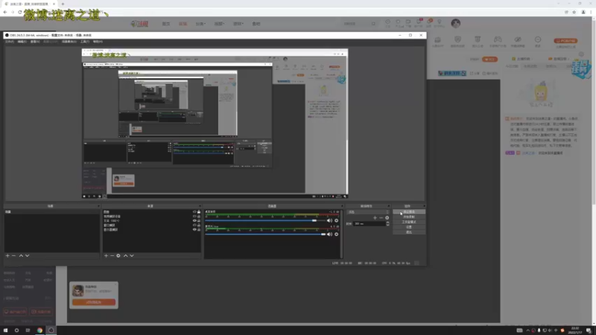Viewport: 596px width, 335px height.
Task: Click the website search magnifier icon
Action: [373, 24]
